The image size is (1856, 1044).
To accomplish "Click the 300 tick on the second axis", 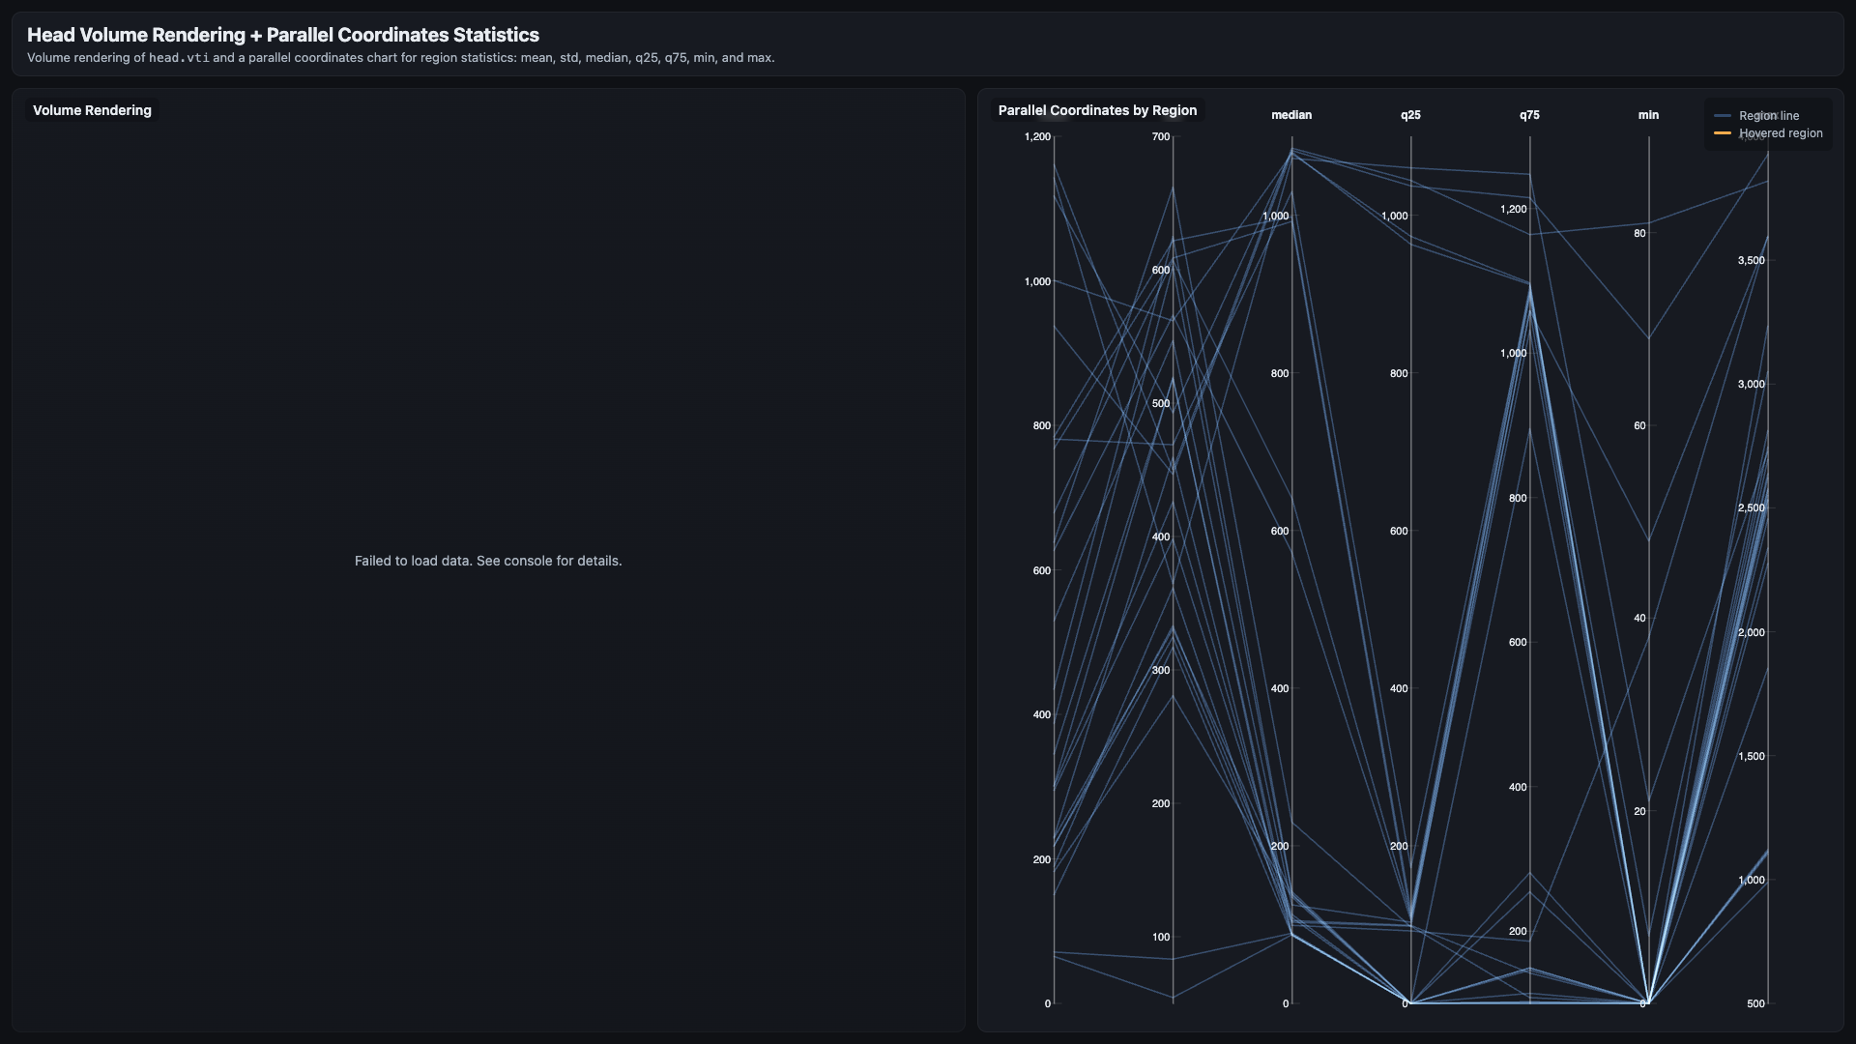I will (x=1161, y=670).
